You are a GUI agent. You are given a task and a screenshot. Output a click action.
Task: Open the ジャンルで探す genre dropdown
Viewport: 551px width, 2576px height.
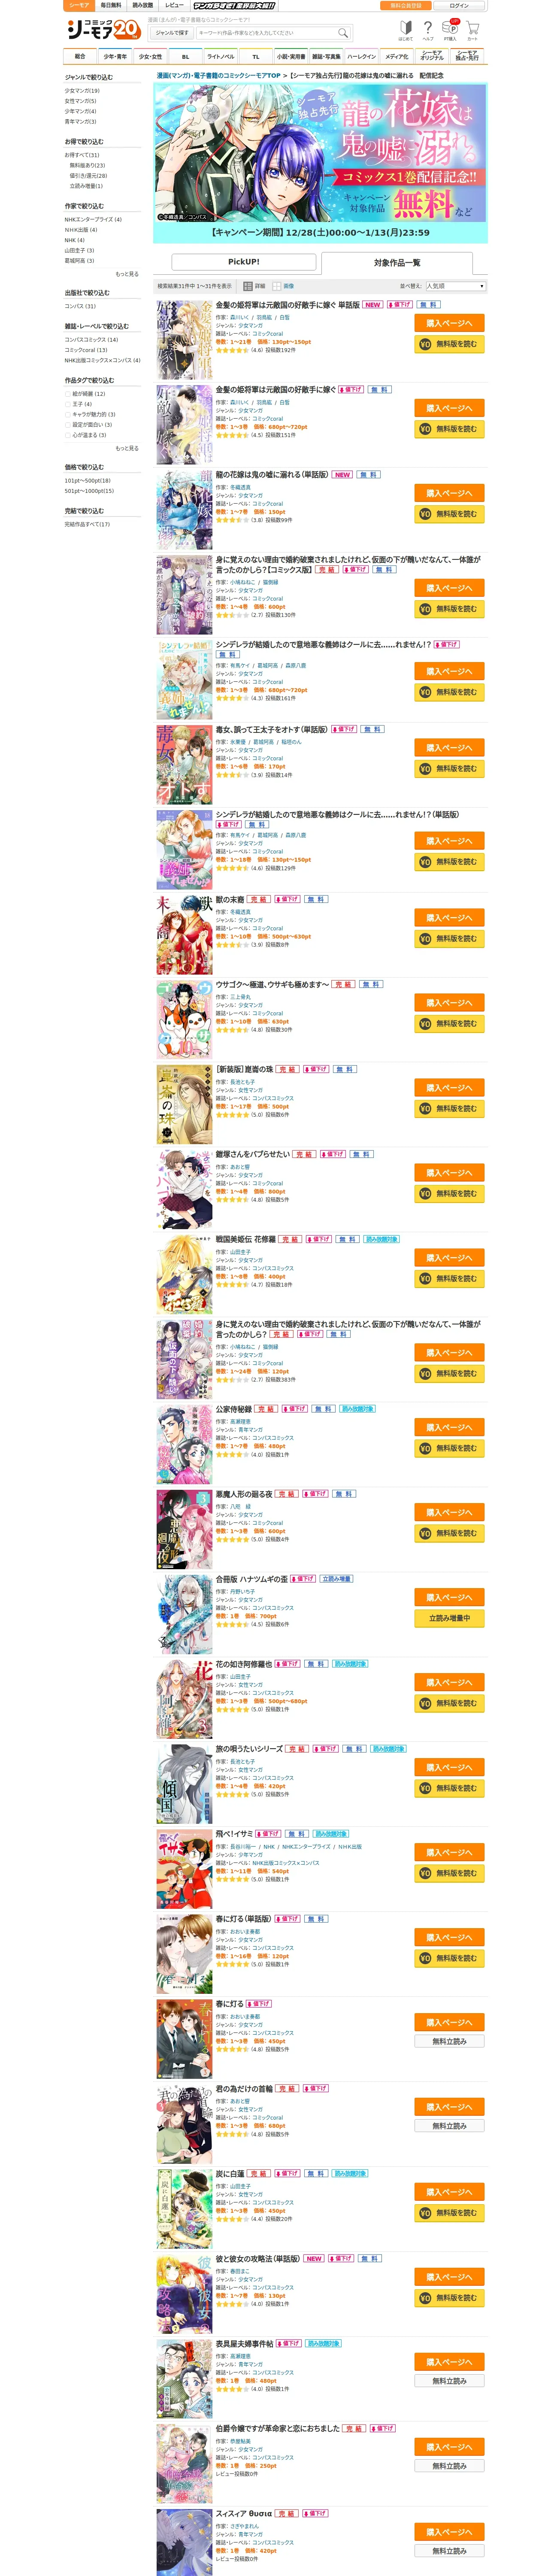(x=172, y=33)
